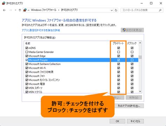This screenshot has width=166, height=126.
Task: Toggle Microsoft ファミリの制限 name checkbox
Action: [27, 72]
